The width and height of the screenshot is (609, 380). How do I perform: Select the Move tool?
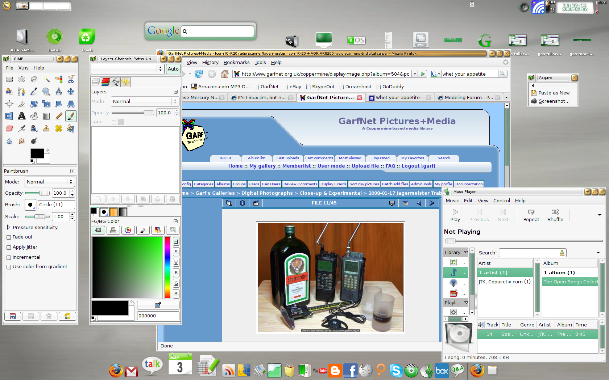tap(71, 91)
